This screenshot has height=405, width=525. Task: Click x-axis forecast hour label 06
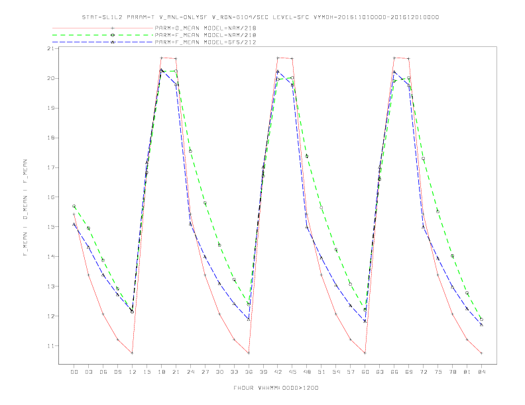point(103,372)
